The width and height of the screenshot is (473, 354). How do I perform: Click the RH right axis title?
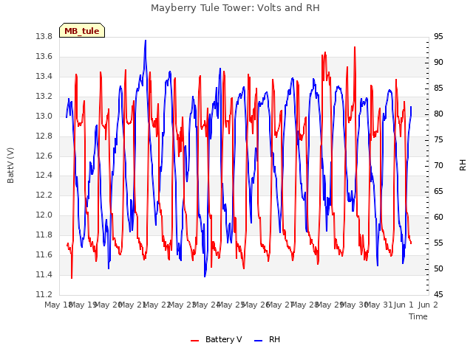click(463, 165)
